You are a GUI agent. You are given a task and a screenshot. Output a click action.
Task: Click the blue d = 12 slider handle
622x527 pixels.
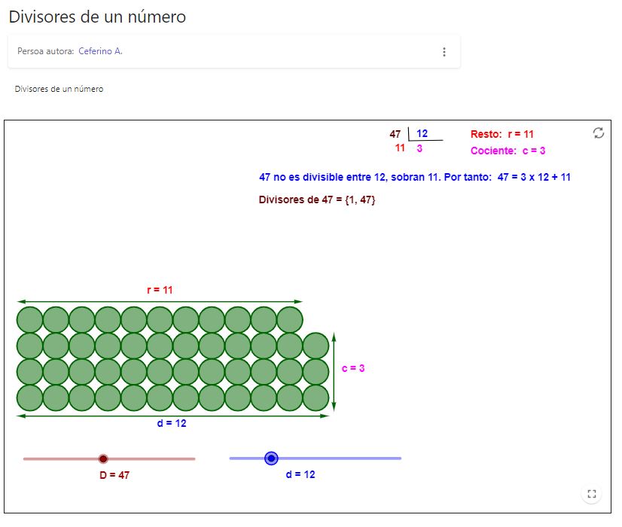click(271, 458)
